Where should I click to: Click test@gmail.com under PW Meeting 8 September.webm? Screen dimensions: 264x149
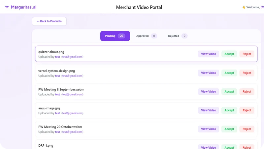click(x=72, y=94)
